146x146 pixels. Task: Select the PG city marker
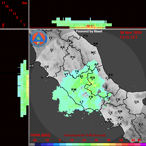pos(72,59)
